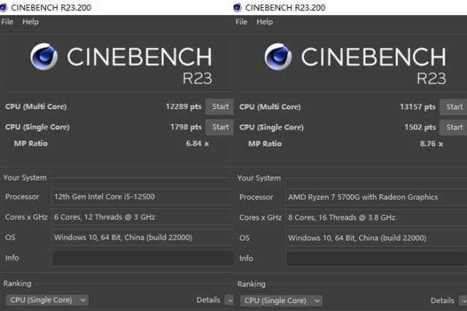Click Cinebench title bar icon in left window

pyautogui.click(x=3, y=7)
